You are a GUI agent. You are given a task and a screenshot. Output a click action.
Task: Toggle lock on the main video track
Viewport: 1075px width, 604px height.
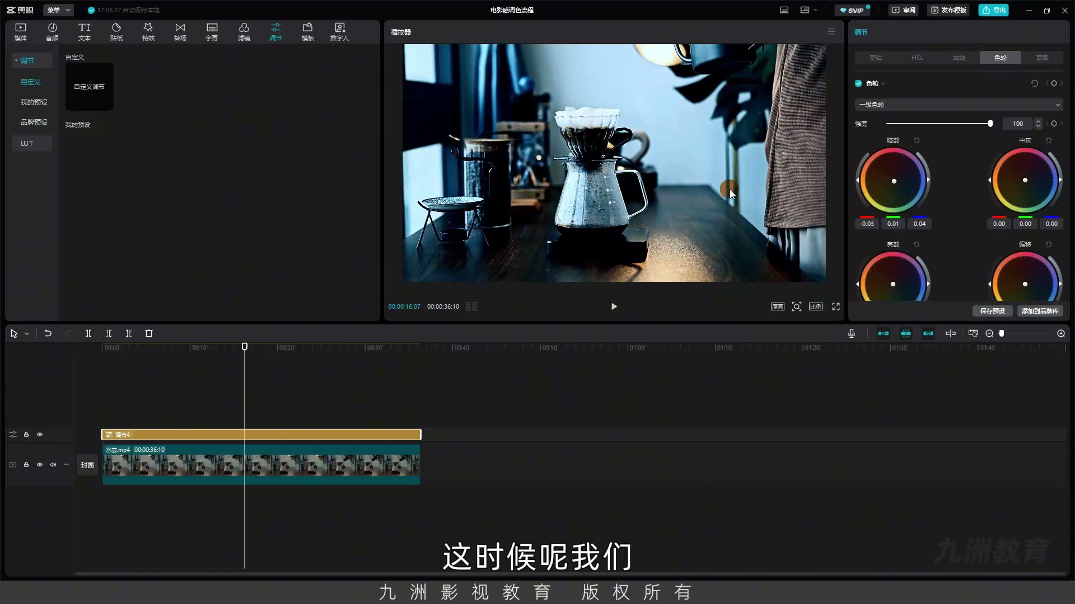click(26, 465)
